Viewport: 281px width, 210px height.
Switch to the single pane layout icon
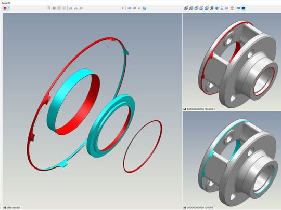238,8
